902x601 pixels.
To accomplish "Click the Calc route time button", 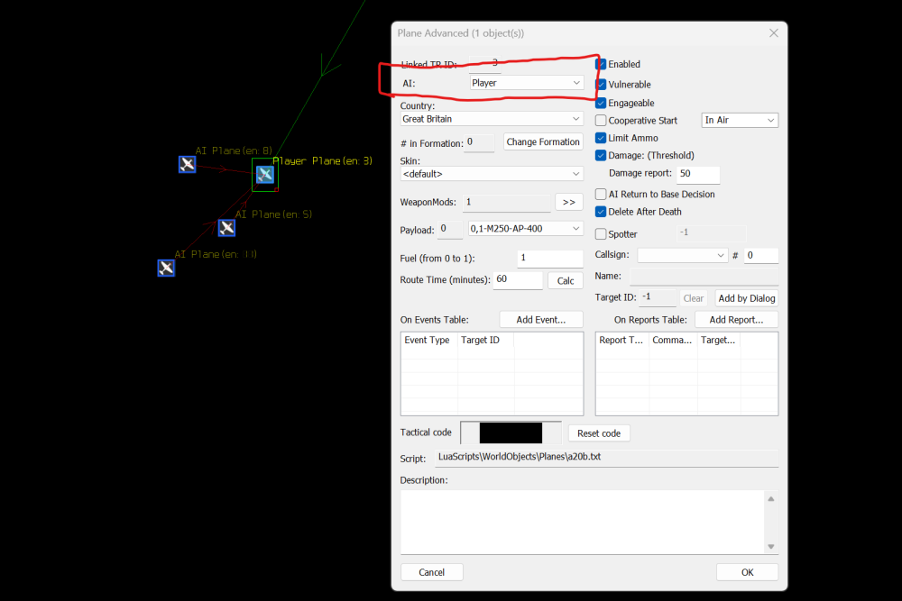I will tap(566, 281).
